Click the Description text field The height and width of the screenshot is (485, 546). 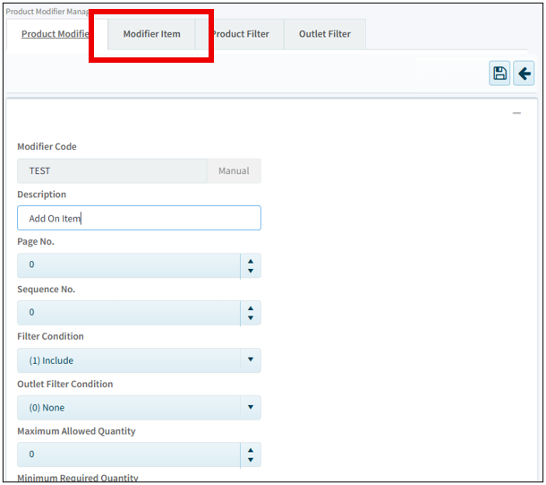coord(139,218)
